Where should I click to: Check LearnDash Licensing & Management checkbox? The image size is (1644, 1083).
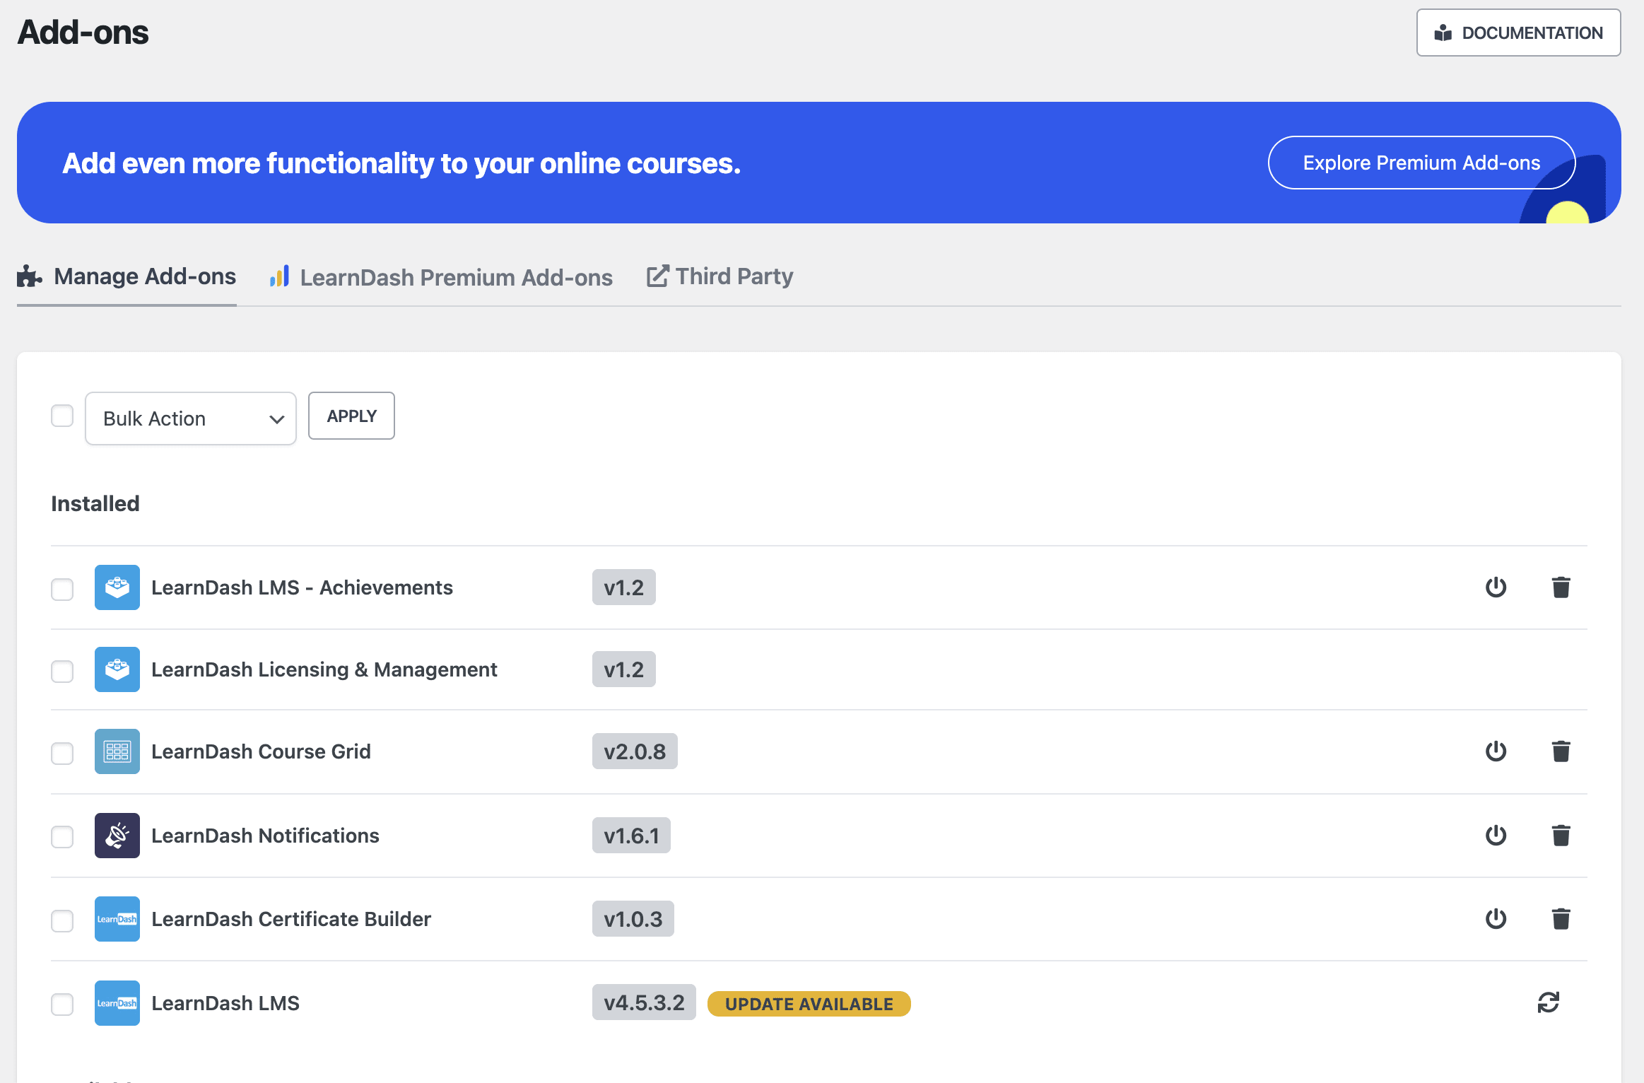pyautogui.click(x=62, y=671)
